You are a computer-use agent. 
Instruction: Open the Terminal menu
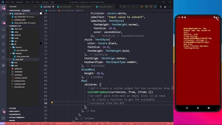pos(45,2)
